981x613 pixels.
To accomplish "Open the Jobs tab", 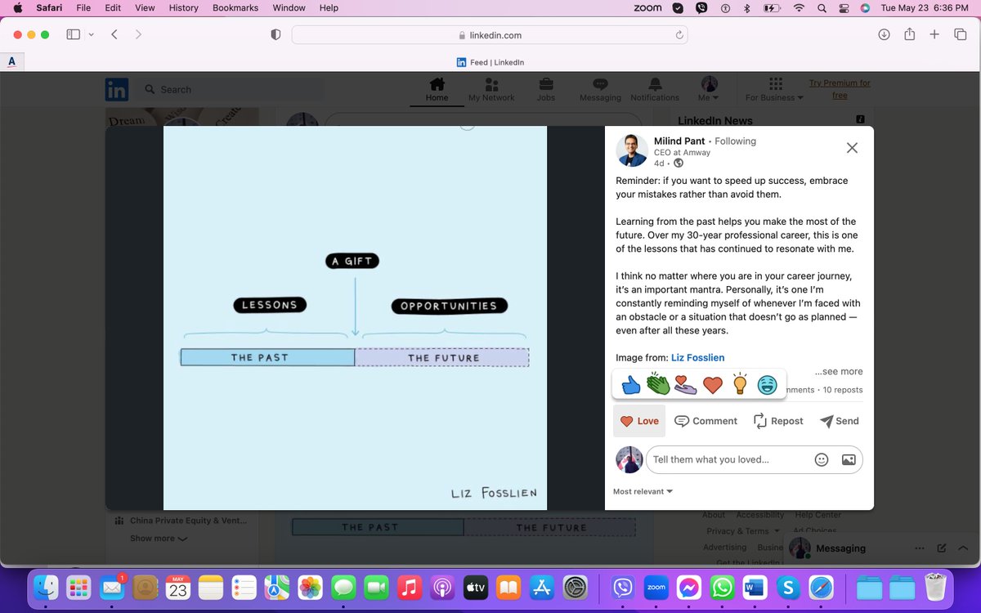I will (x=545, y=90).
